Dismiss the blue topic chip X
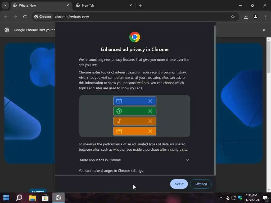This screenshot has width=271, height=203. (x=150, y=101)
